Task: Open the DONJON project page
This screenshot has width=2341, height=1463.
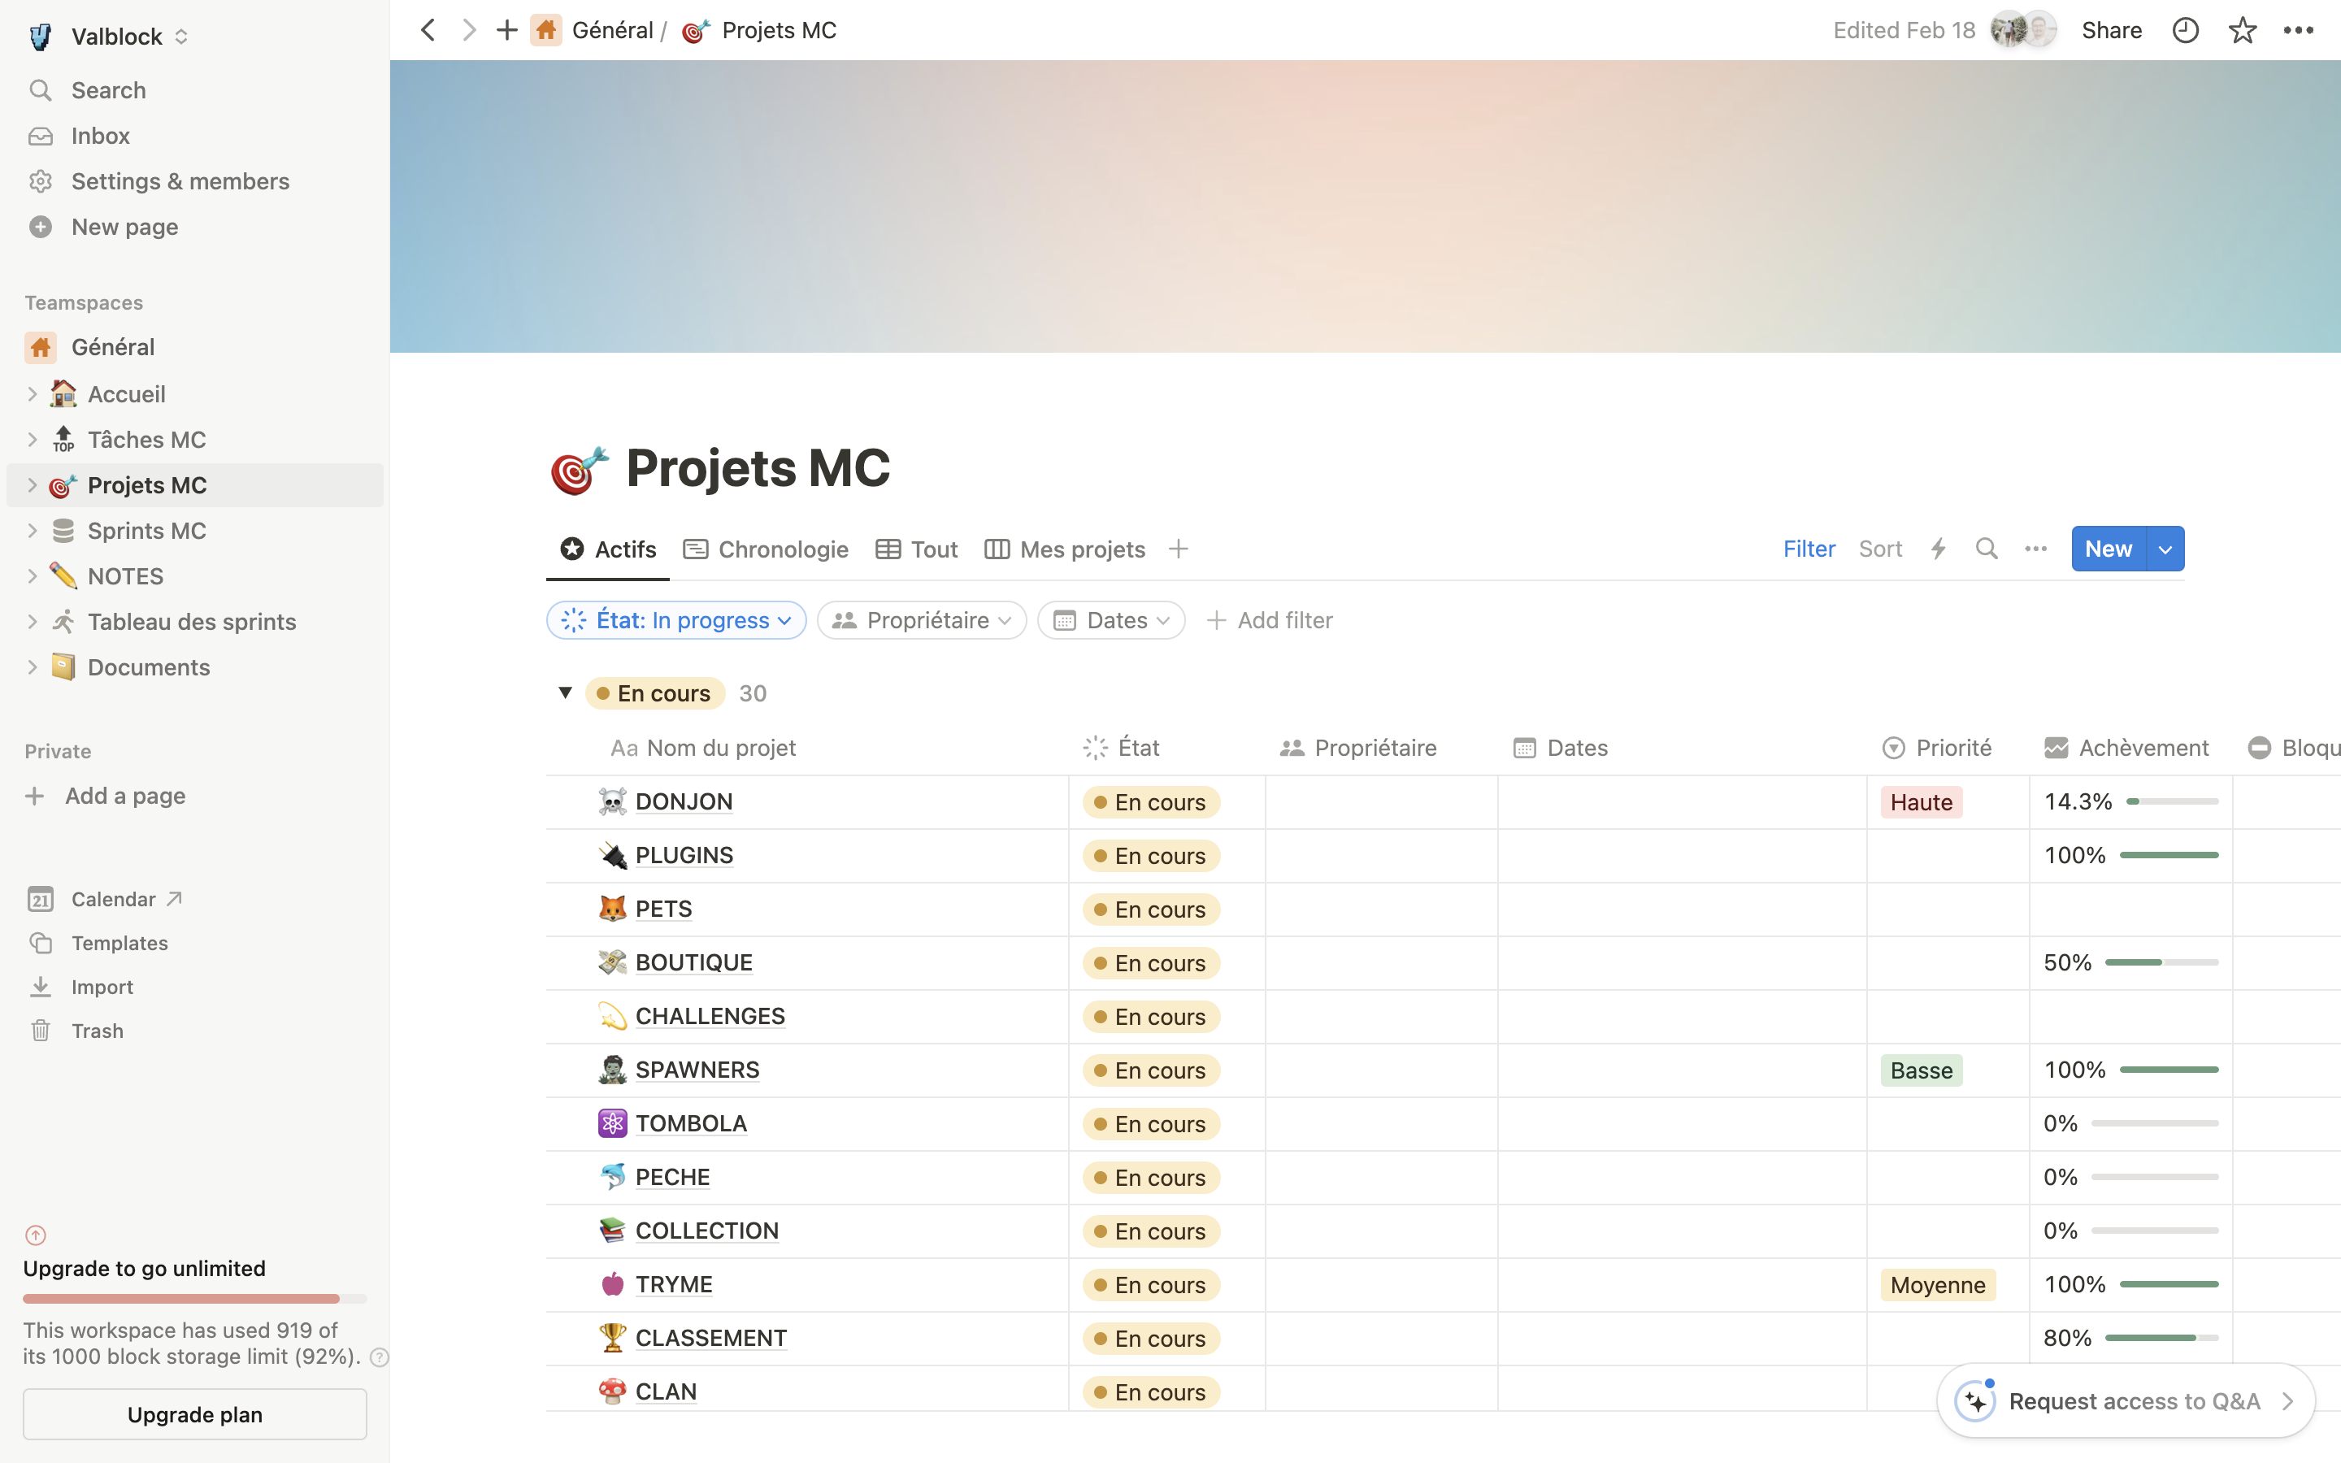Action: tap(683, 801)
